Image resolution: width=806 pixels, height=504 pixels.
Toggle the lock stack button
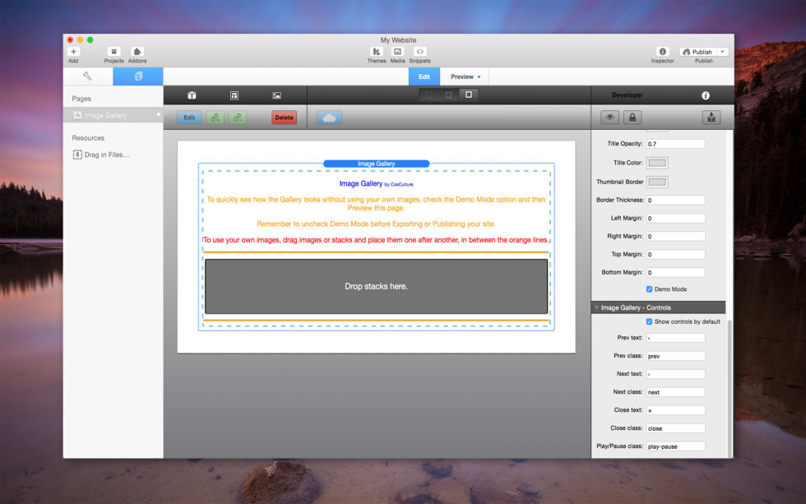[x=632, y=118]
